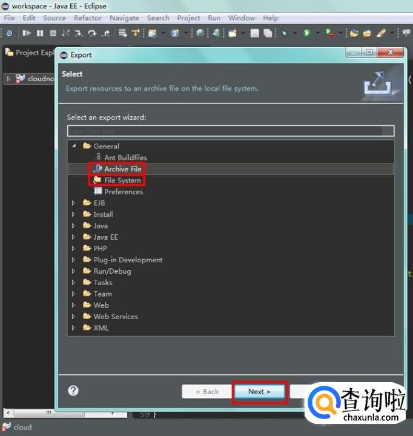Click the Save All toolbar icon
The image size is (413, 436).
pos(268,33)
